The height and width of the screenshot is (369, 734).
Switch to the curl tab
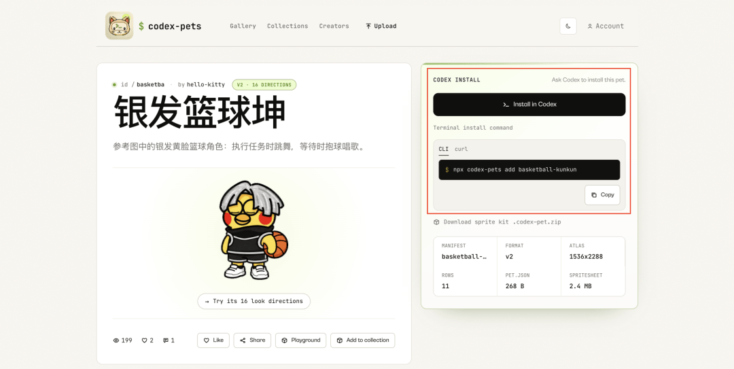[461, 150]
